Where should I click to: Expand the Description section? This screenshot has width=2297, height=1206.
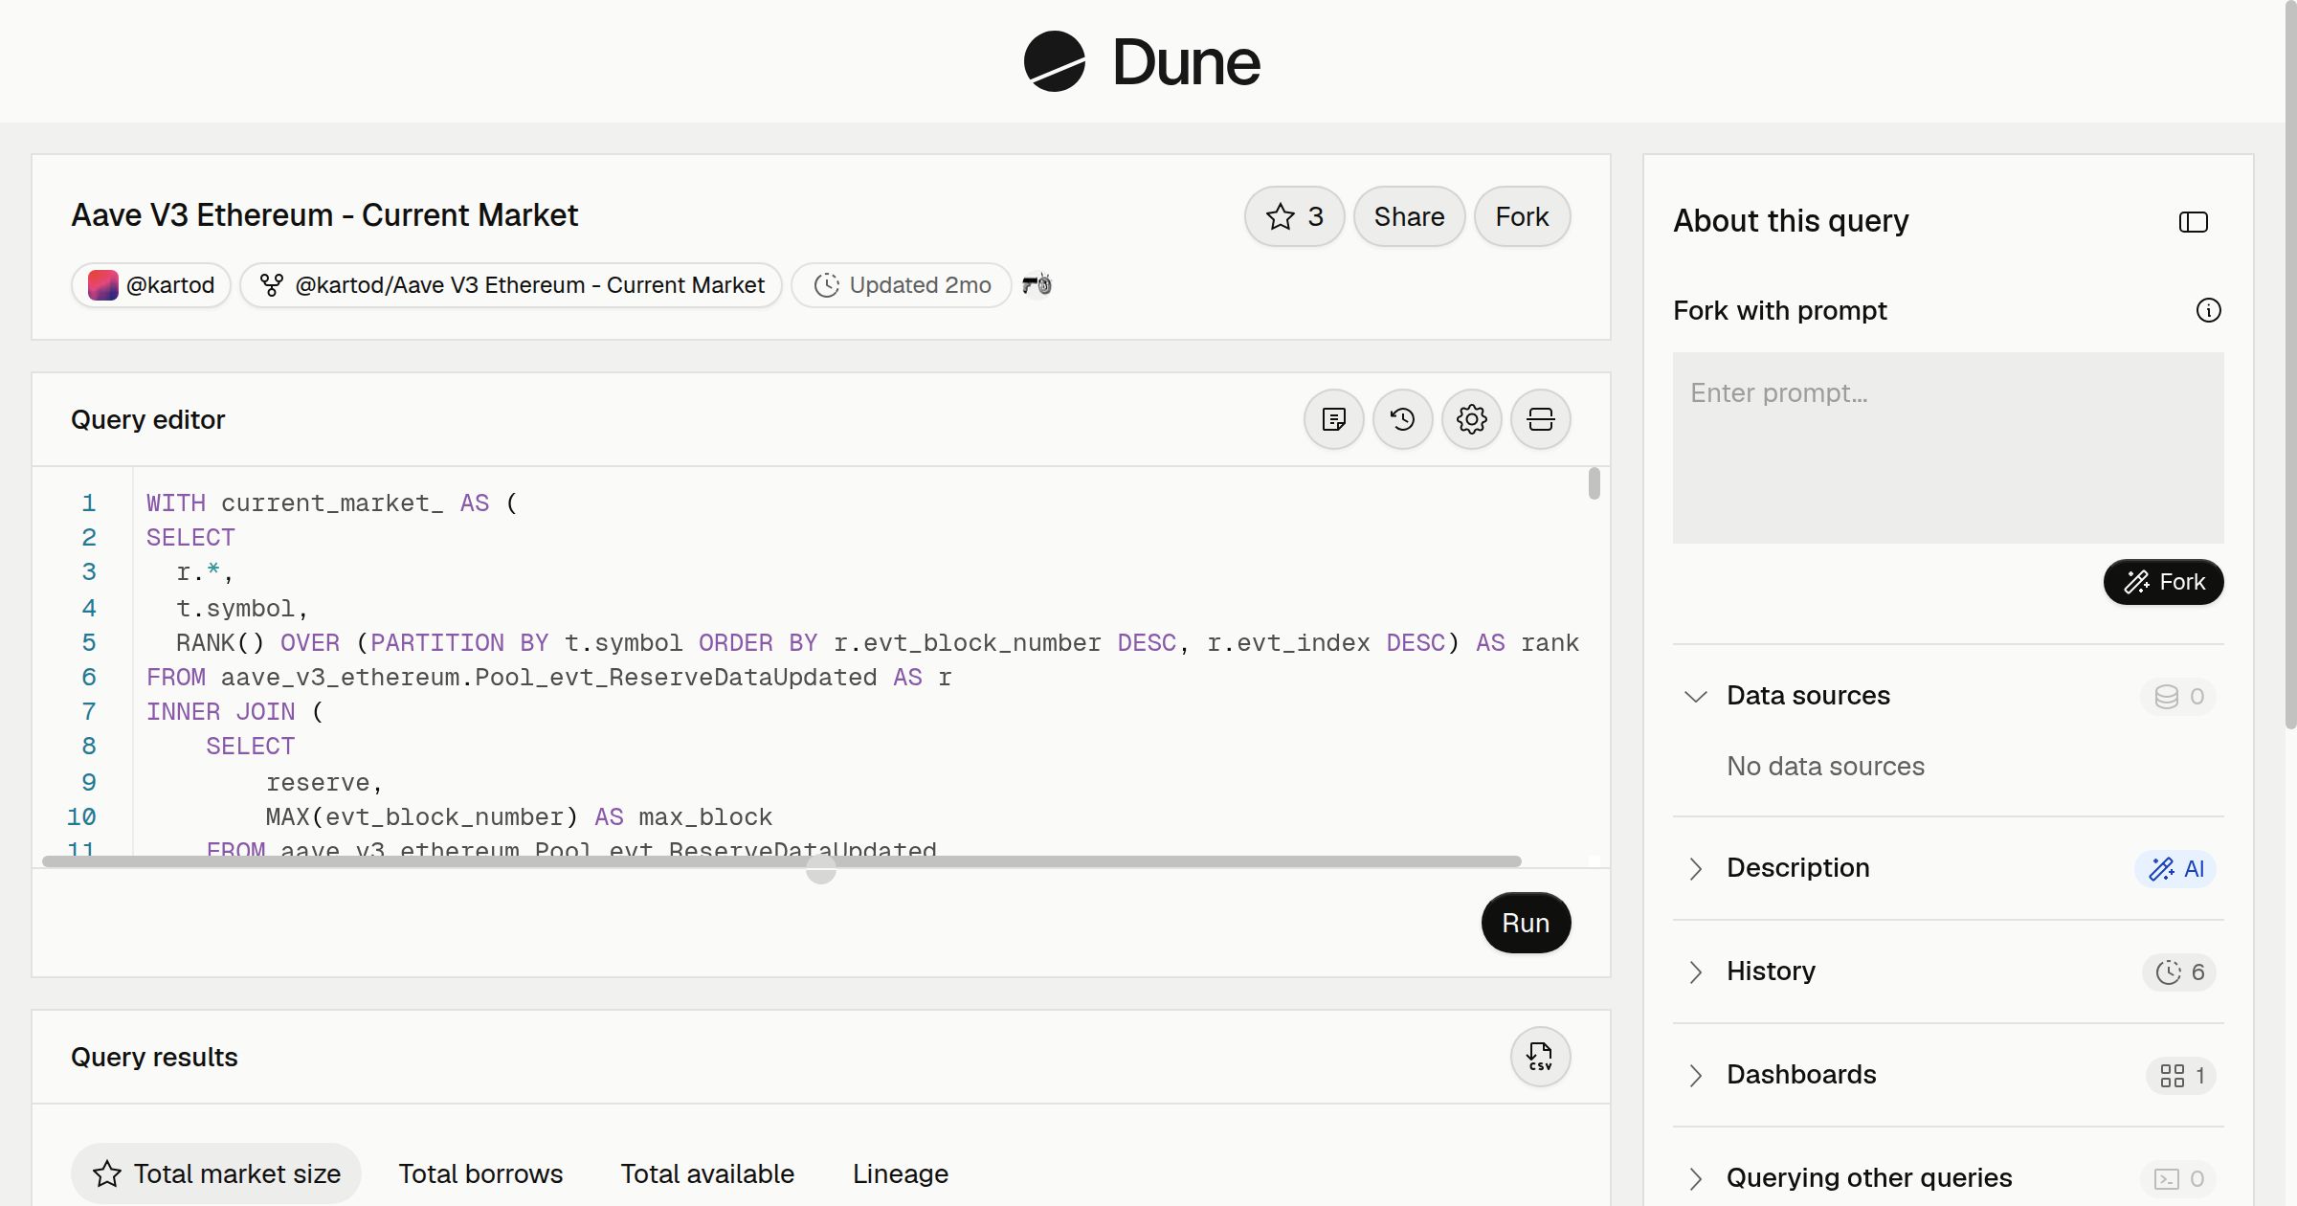(1949, 868)
